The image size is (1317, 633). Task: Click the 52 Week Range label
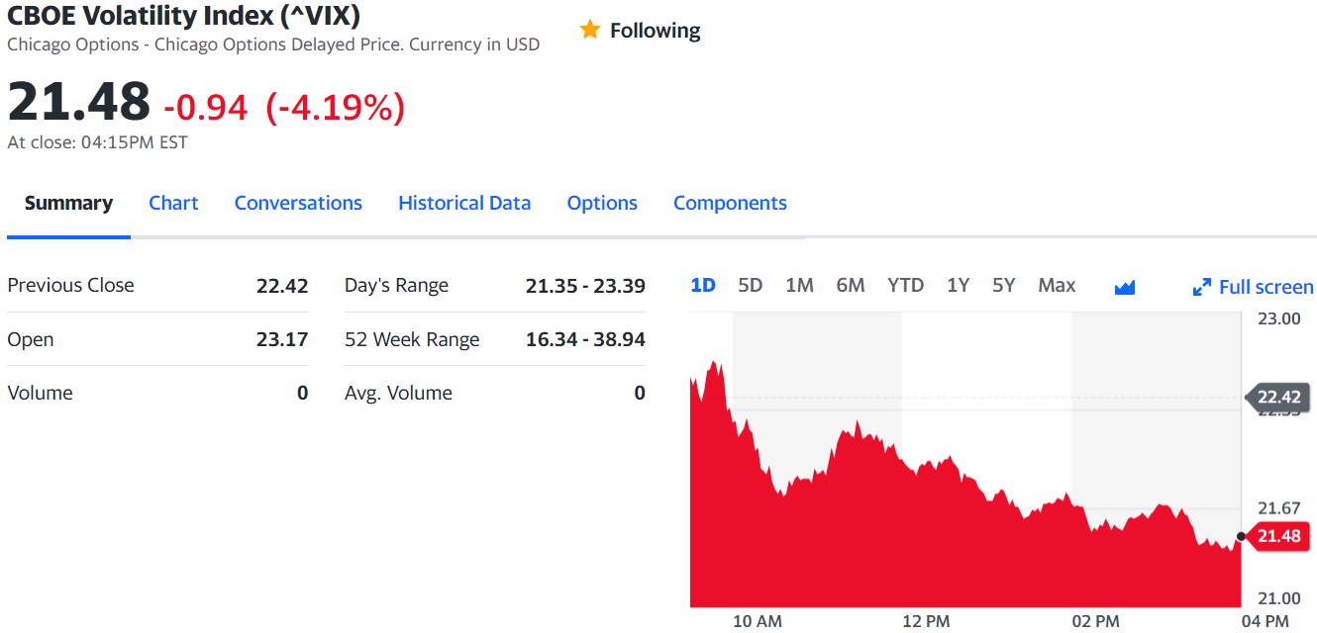pos(412,339)
